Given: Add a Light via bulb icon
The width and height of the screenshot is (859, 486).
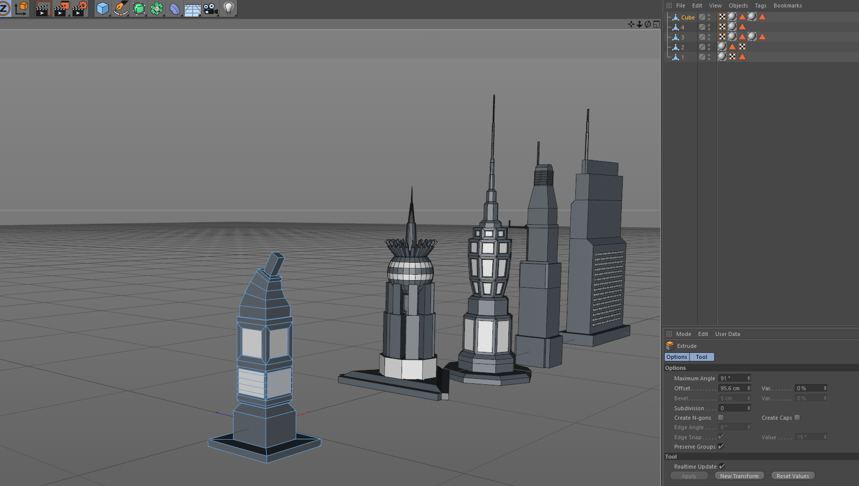Looking at the screenshot, I should point(229,8).
